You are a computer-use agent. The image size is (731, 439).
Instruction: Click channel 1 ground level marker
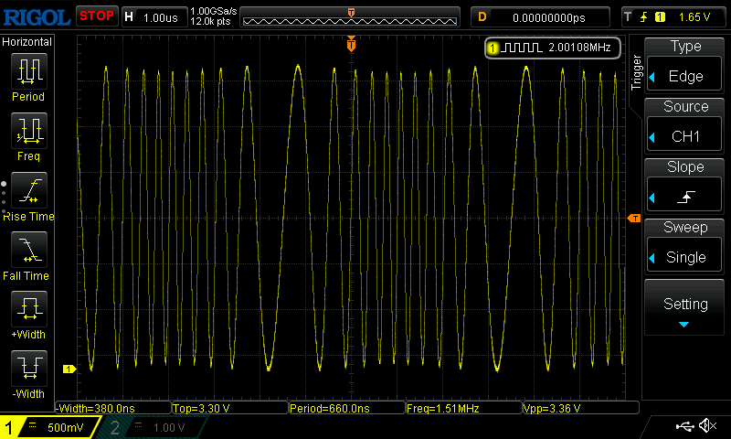(x=69, y=369)
